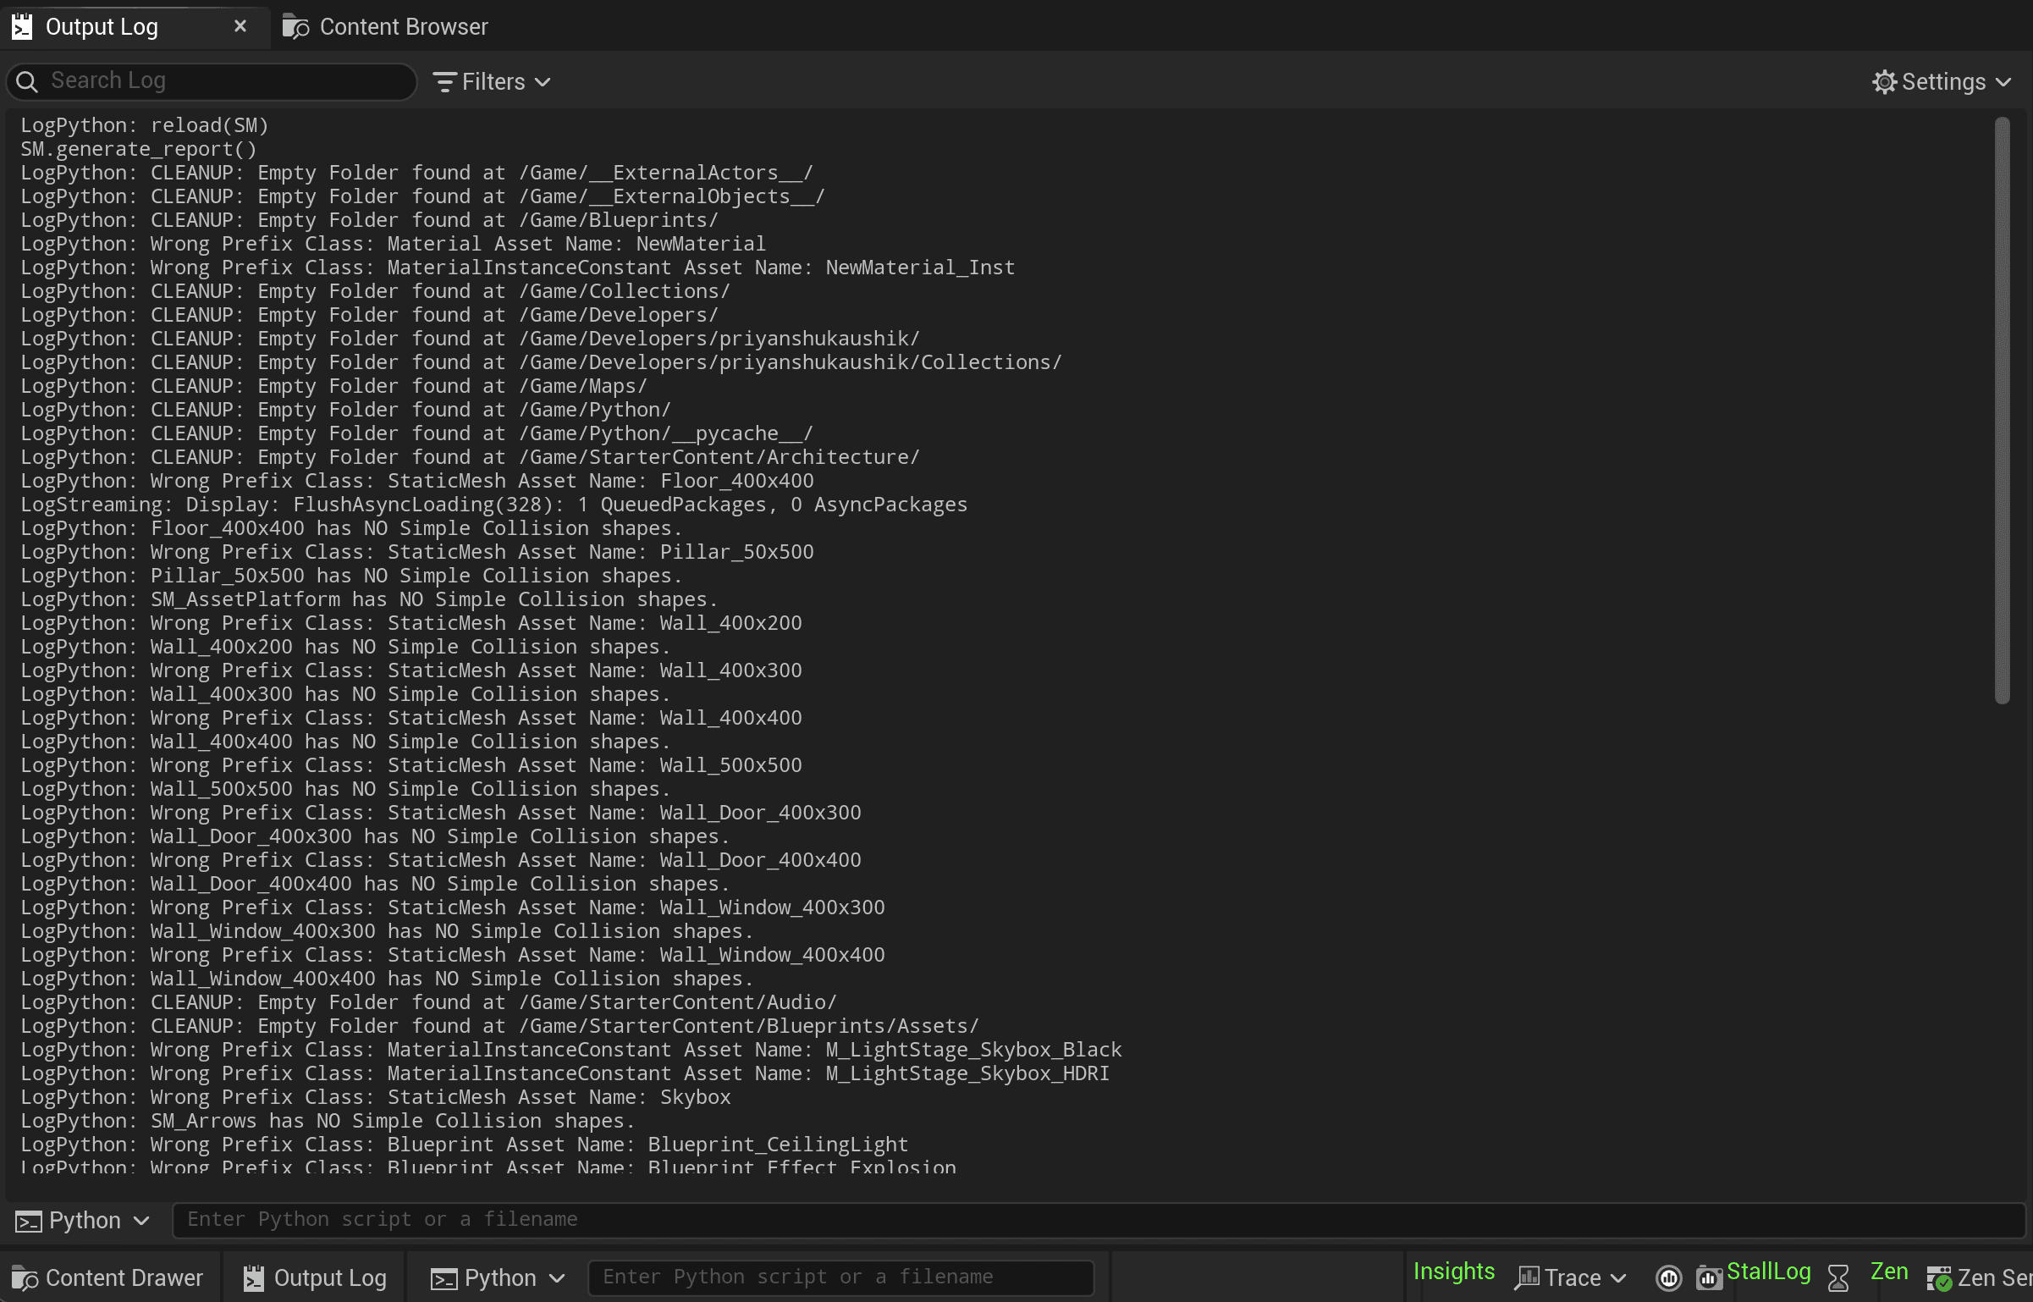The width and height of the screenshot is (2033, 1302).
Task: Open the Filters dropdown chevron
Action: coord(543,82)
